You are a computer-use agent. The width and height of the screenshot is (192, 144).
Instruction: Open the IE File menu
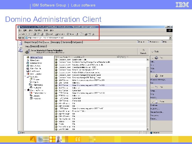(x=20, y=30)
